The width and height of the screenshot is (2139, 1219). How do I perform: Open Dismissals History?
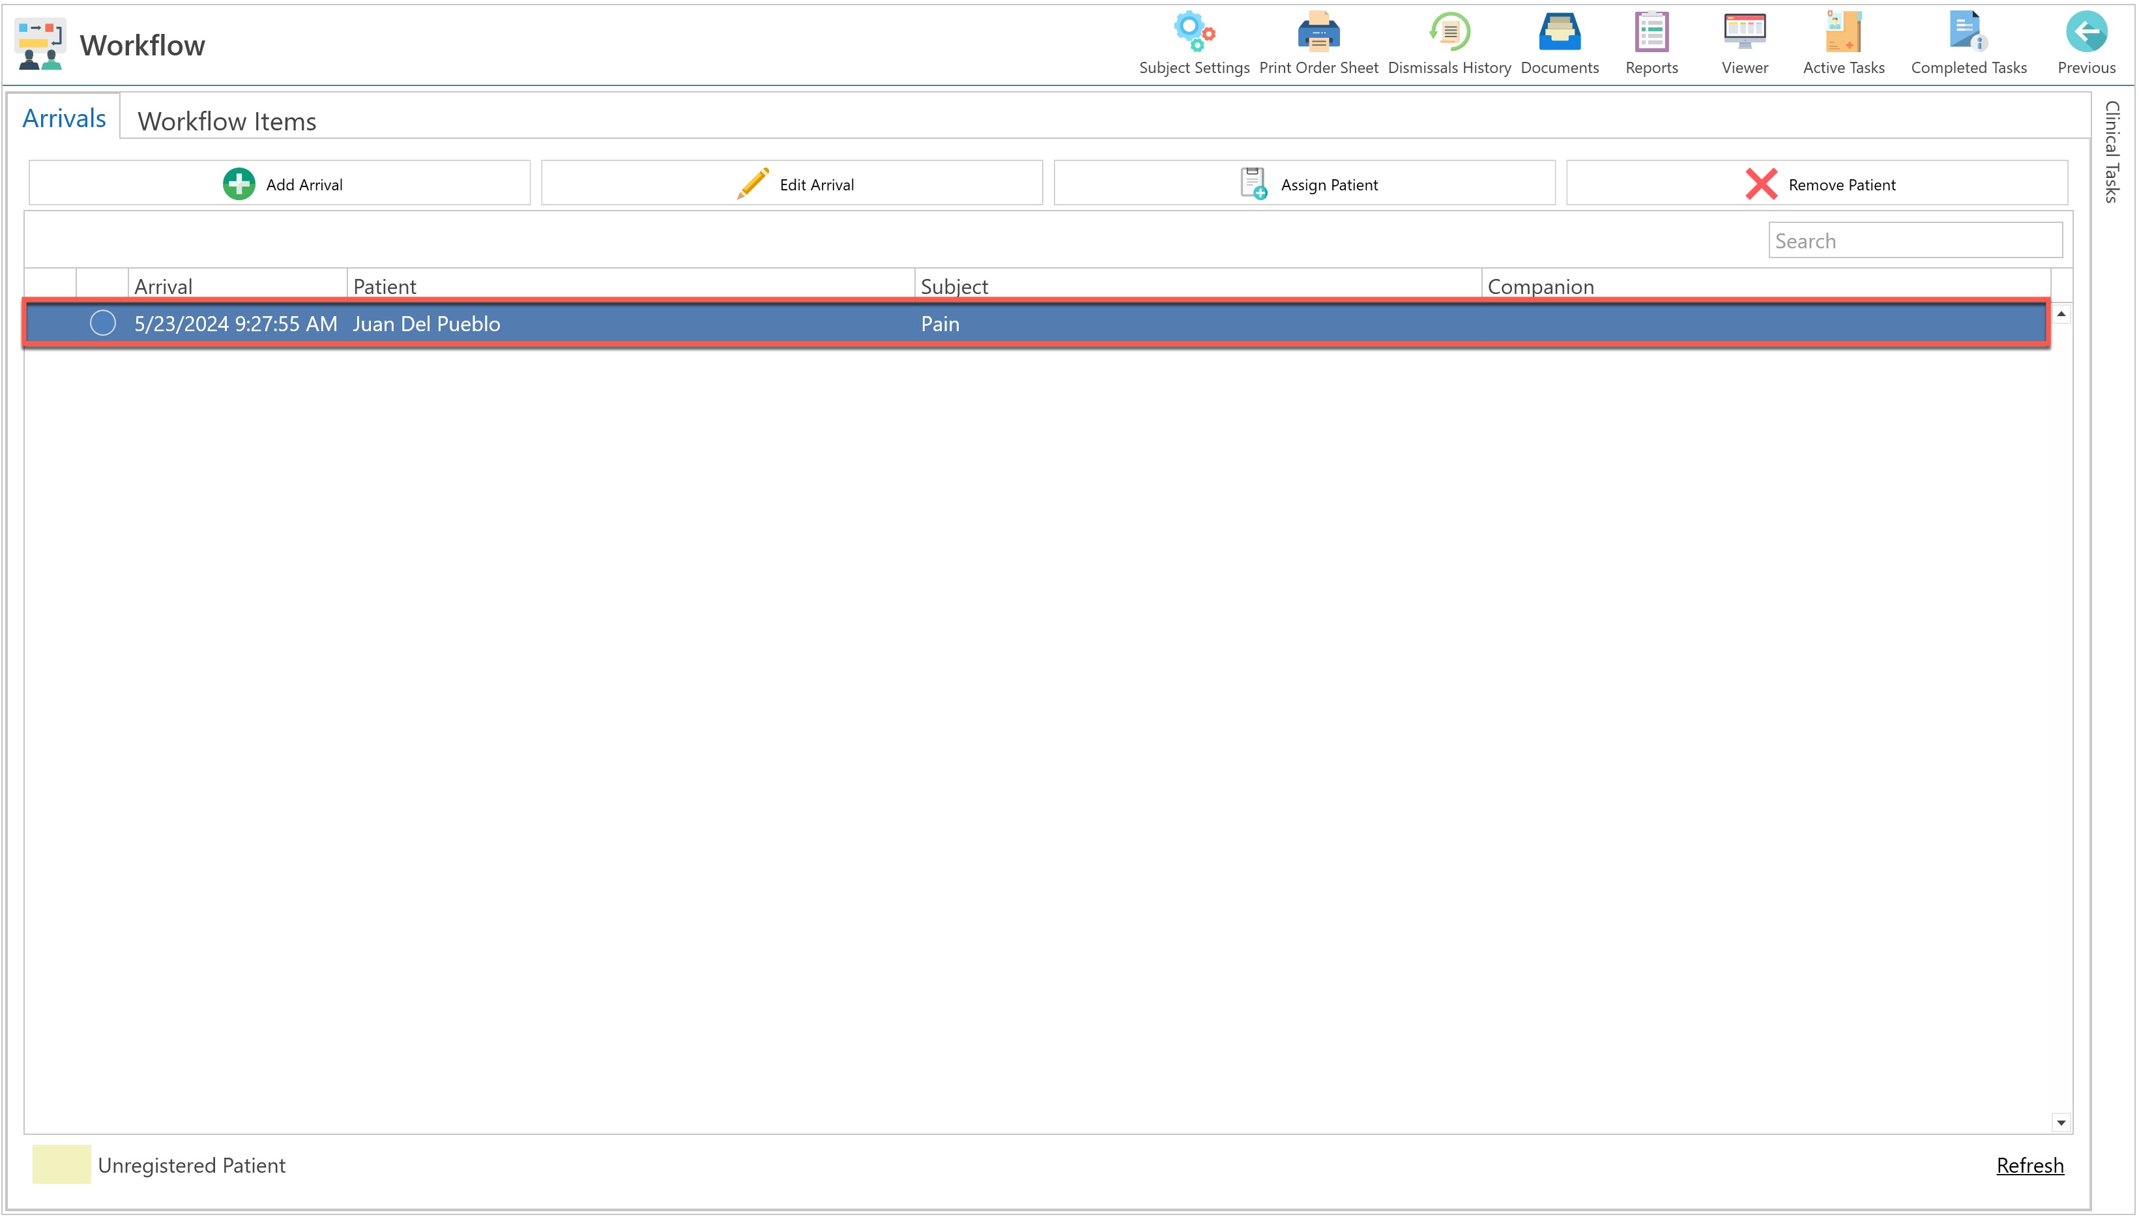pyautogui.click(x=1449, y=33)
